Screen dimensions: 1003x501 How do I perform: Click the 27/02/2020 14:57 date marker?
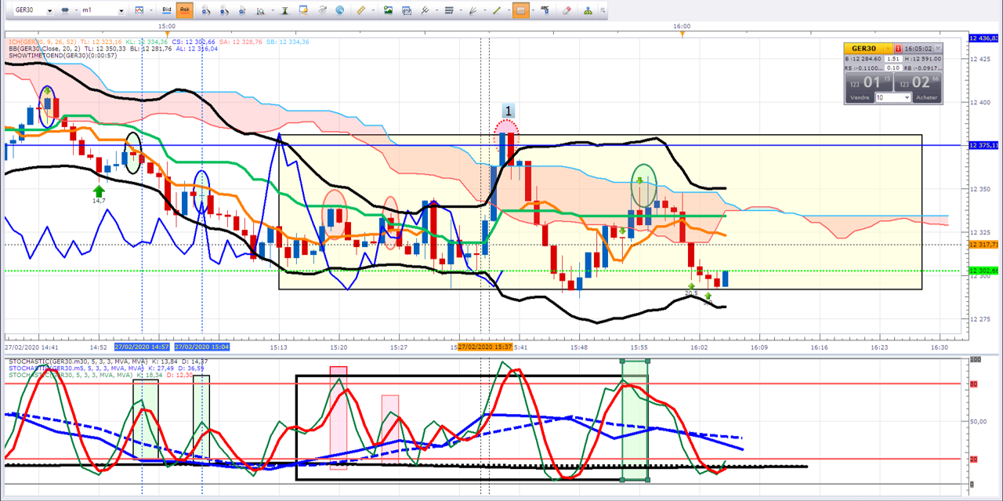click(142, 346)
